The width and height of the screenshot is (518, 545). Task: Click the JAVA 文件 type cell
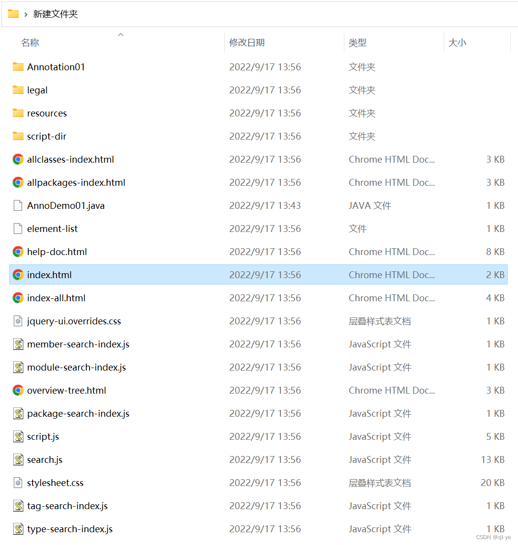click(370, 205)
